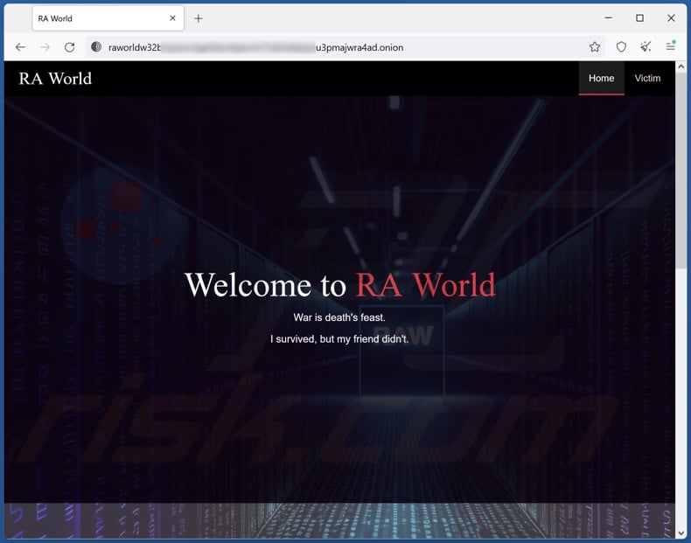Open a new tab with the plus button
The image size is (691, 543).
(199, 18)
